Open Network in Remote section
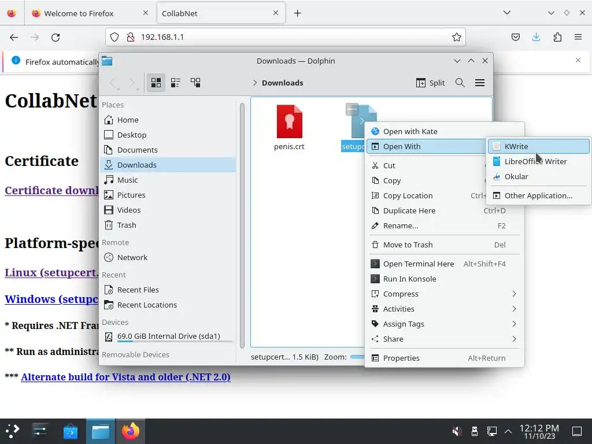Image resolution: width=592 pixels, height=444 pixels. [168, 257]
